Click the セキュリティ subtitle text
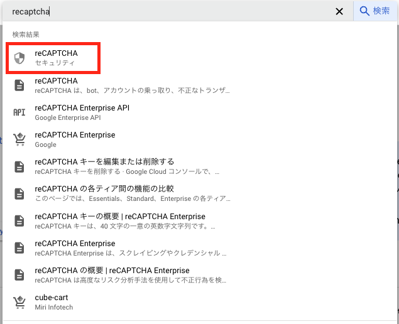This screenshot has width=399, height=324. click(55, 63)
